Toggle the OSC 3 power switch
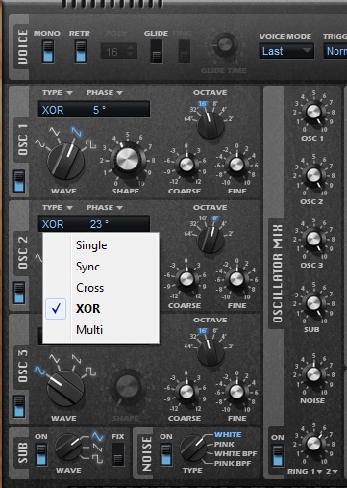The height and width of the screenshot is (488, 347). [x=19, y=406]
